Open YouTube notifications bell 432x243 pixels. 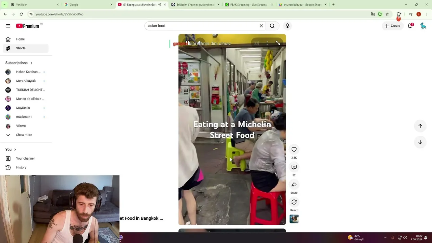pos(410,26)
